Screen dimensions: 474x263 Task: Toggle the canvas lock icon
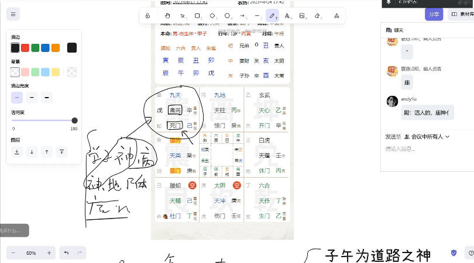point(147,16)
